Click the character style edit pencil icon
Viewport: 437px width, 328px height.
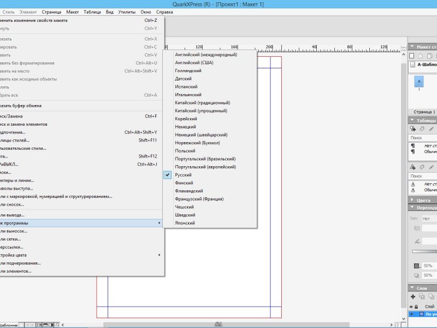(432, 167)
